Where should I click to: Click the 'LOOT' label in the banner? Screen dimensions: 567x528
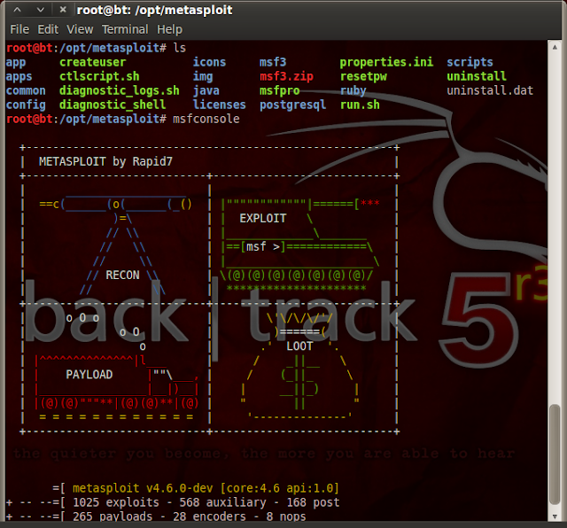coord(299,346)
